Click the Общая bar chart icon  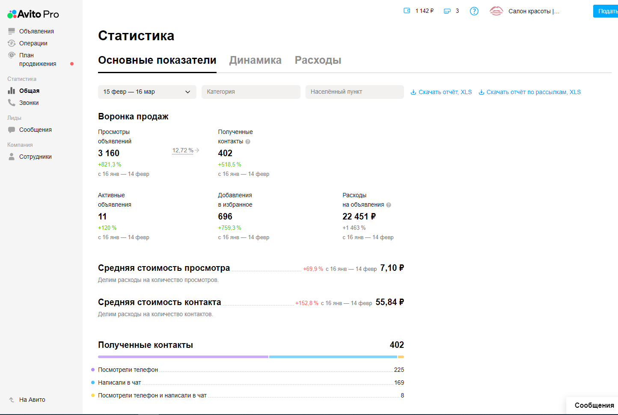point(12,91)
